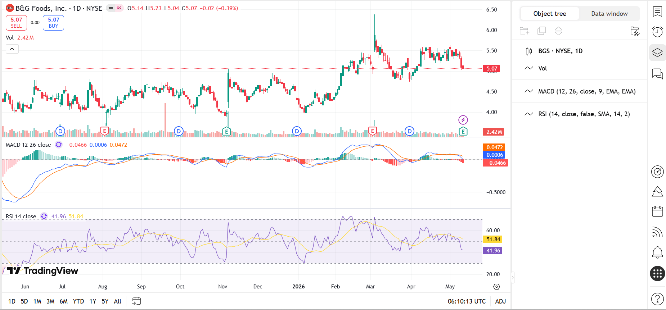Open the Notifications bell icon
This screenshot has width=666, height=310.
(x=657, y=252)
